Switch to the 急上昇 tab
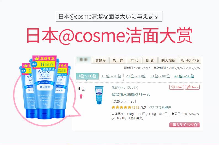This screenshot has height=145, width=219. [x=118, y=60]
